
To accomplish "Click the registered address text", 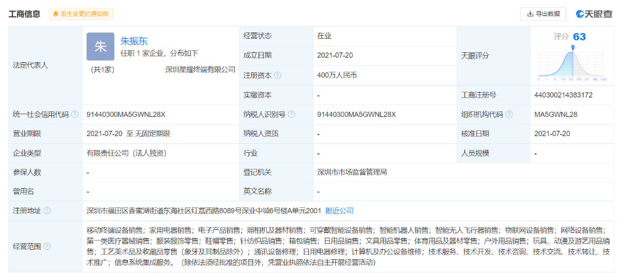I will [203, 211].
